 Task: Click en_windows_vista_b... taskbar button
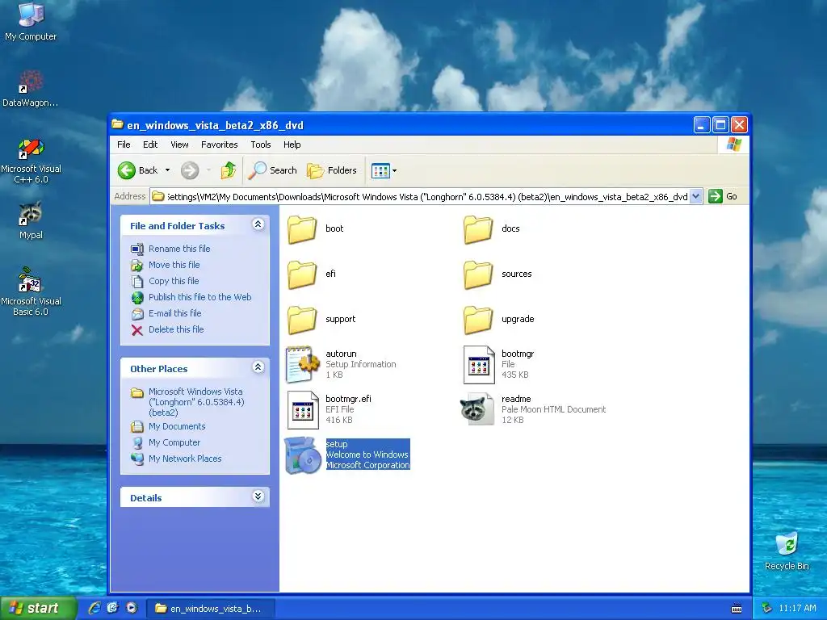[210, 609]
